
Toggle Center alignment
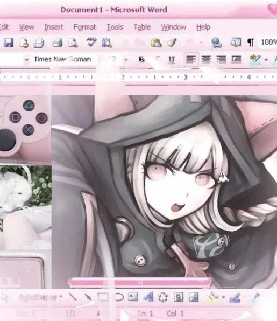(206, 59)
